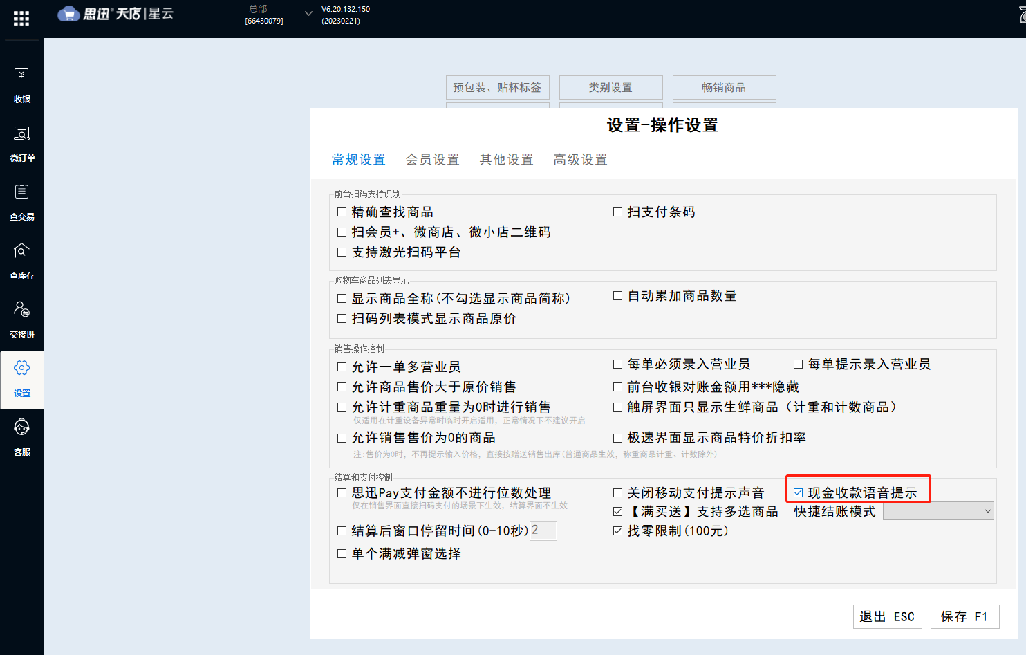The width and height of the screenshot is (1026, 655).
Task: Enable 结算后窗口停留时间 checkbox
Action: coord(342,531)
